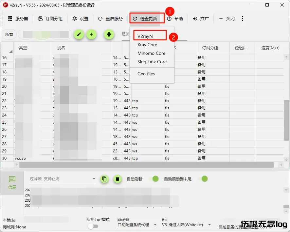Click the horizontal scroll right arrow
This screenshot has width=290, height=232.
click(x=281, y=165)
